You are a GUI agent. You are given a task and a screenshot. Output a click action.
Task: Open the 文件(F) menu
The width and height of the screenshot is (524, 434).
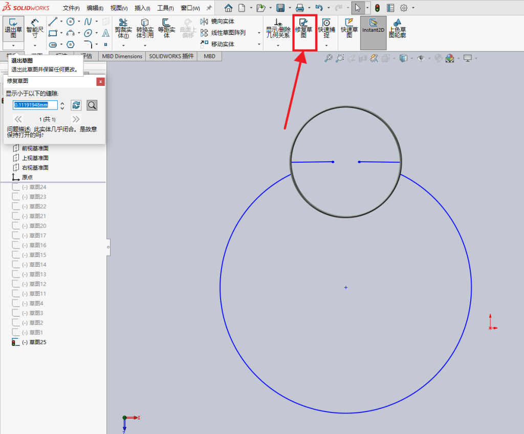[x=71, y=8]
